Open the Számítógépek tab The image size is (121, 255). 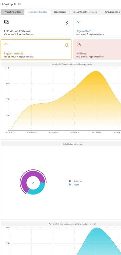coord(60,12)
